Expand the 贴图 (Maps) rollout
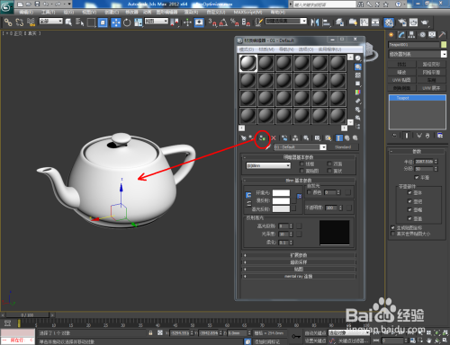 point(299,269)
